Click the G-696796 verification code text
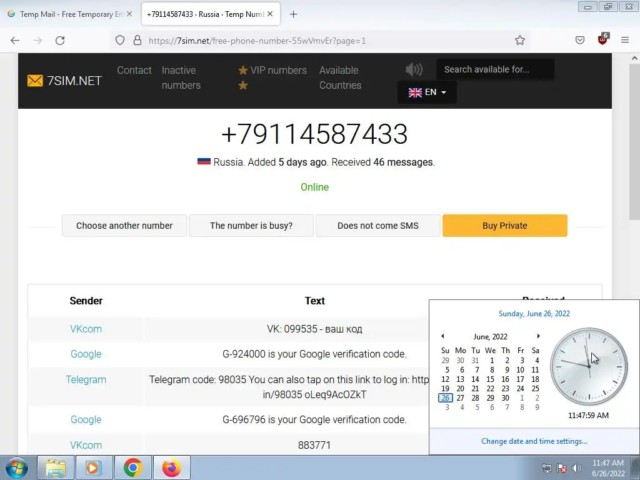The width and height of the screenshot is (640, 480). point(314,419)
